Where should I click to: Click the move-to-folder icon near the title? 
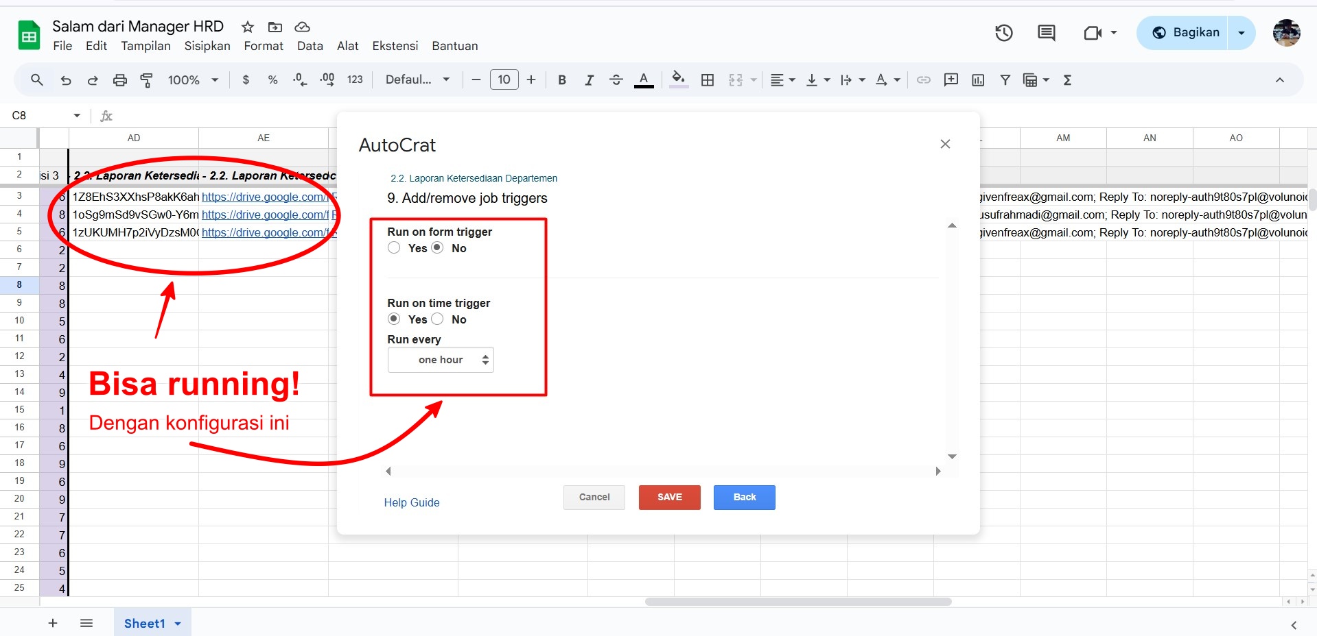pos(275,27)
